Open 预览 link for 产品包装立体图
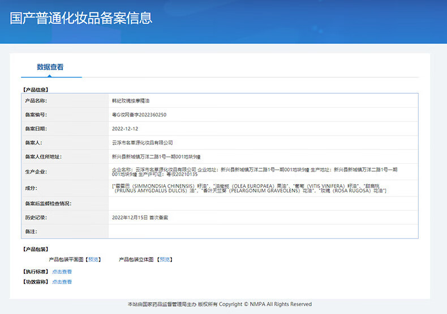The image size is (447, 314). click(x=165, y=259)
